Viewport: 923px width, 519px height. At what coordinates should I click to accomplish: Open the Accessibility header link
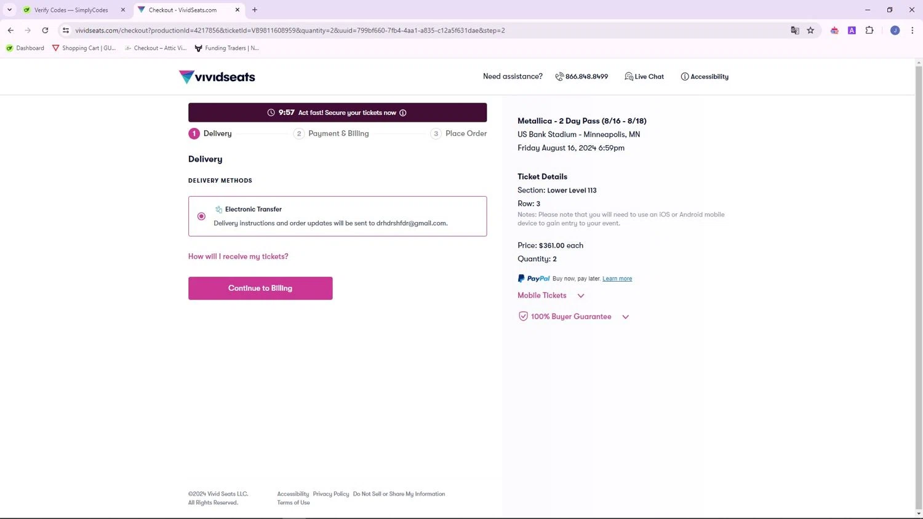coord(705,77)
